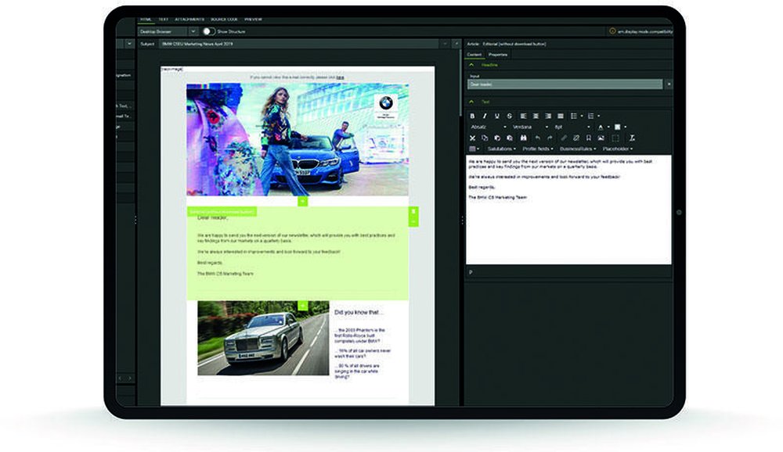Viewport: 783px width, 452px height.
Task: Switch to the SOURCE CODE tab
Action: [224, 19]
